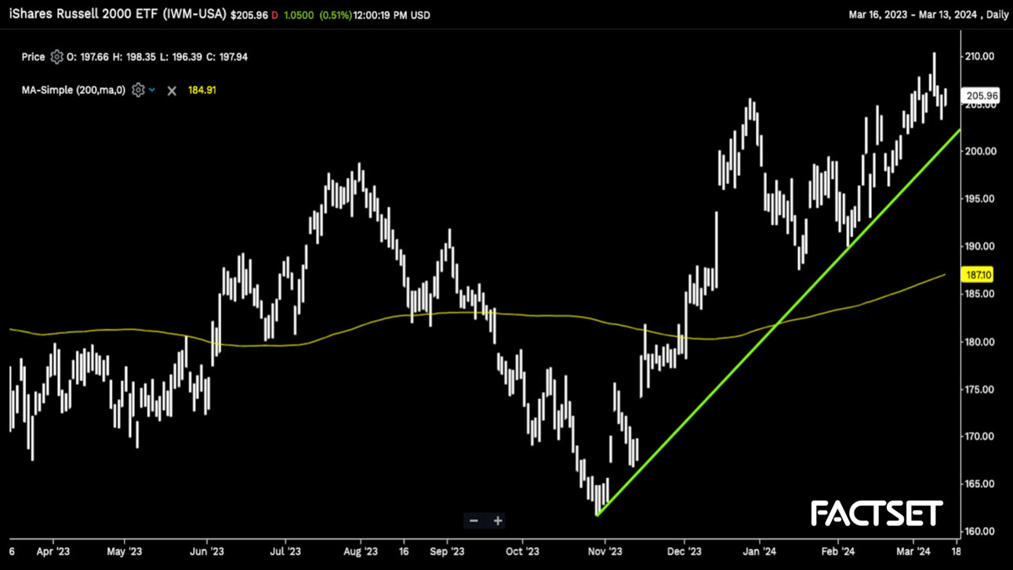Image resolution: width=1013 pixels, height=570 pixels.
Task: Click the Price legend label
Action: pos(33,56)
